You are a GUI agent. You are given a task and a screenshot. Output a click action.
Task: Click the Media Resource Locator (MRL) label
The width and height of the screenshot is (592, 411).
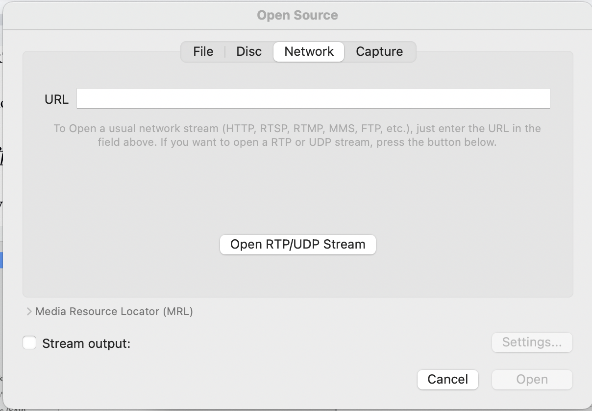pos(114,312)
